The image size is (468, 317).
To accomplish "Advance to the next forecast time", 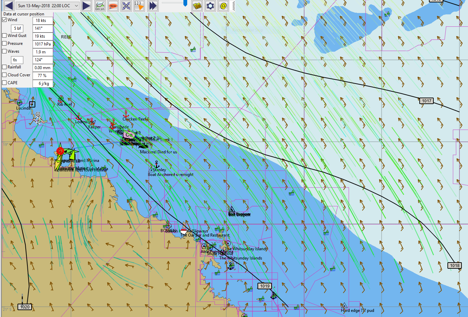I will (86, 5).
